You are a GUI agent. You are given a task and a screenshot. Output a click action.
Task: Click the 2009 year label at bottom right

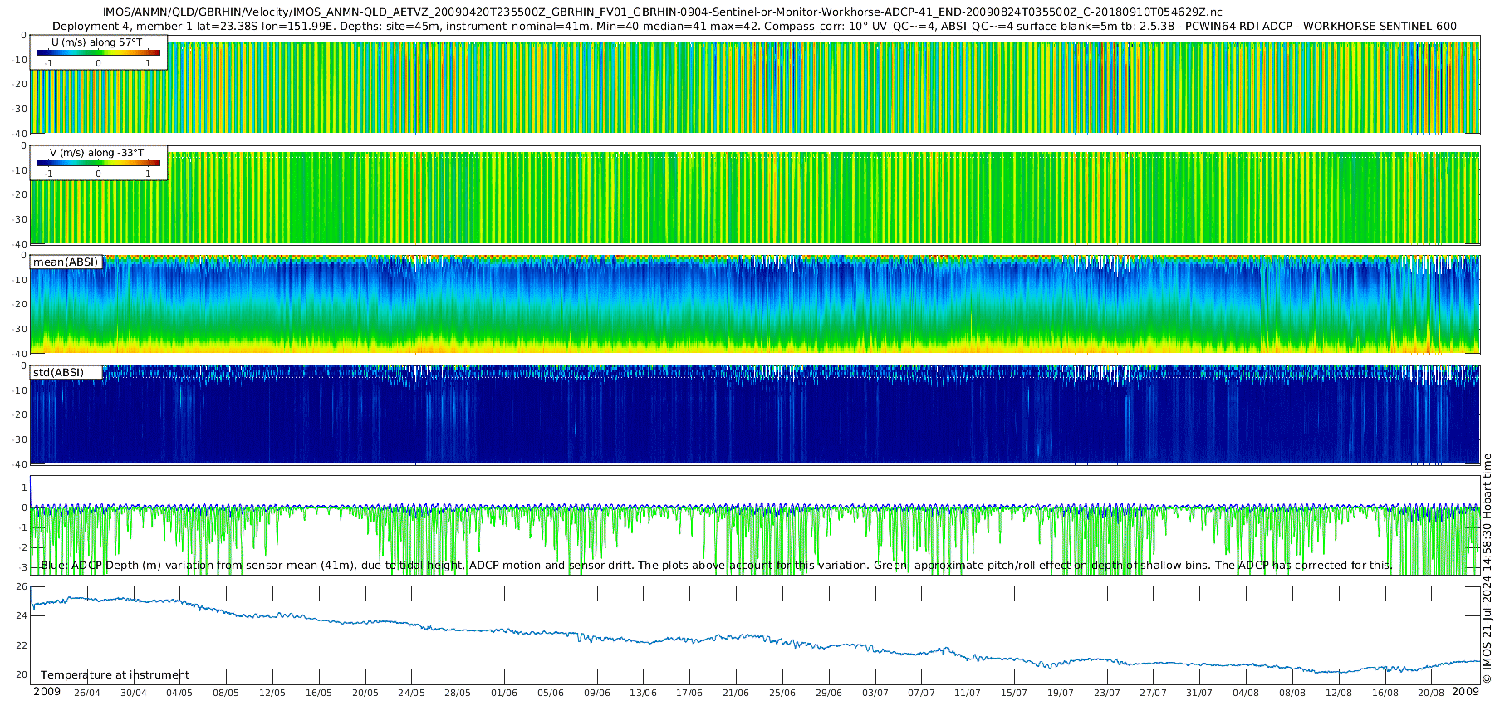(1465, 692)
